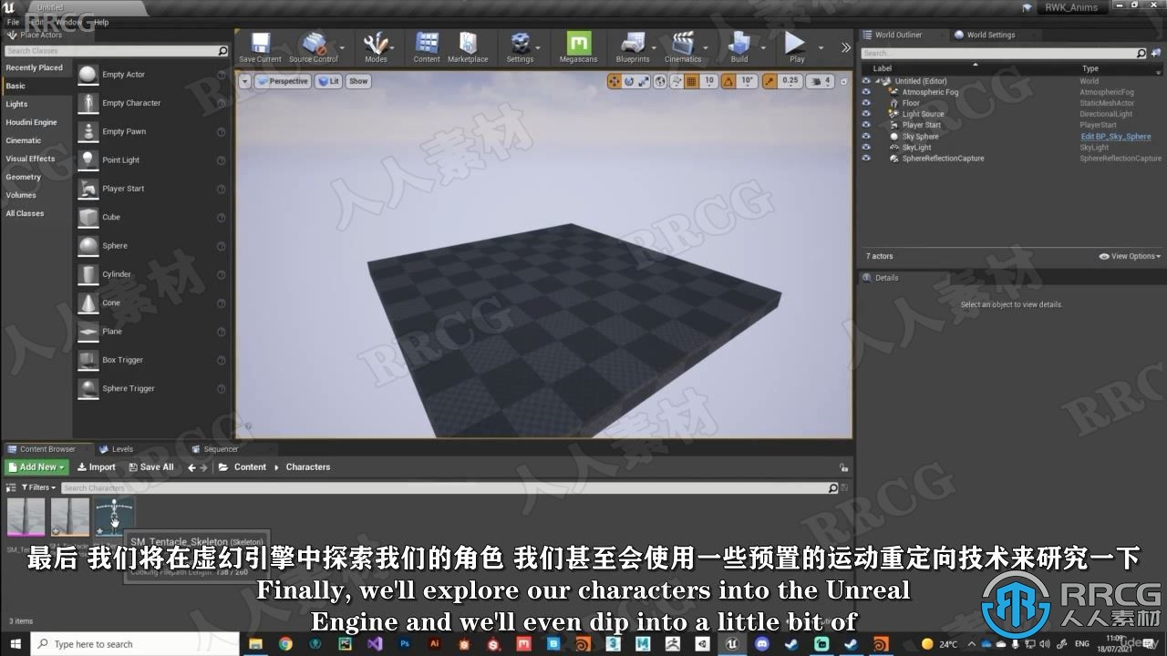
Task: Open the Settings toolbar button
Action: (520, 46)
